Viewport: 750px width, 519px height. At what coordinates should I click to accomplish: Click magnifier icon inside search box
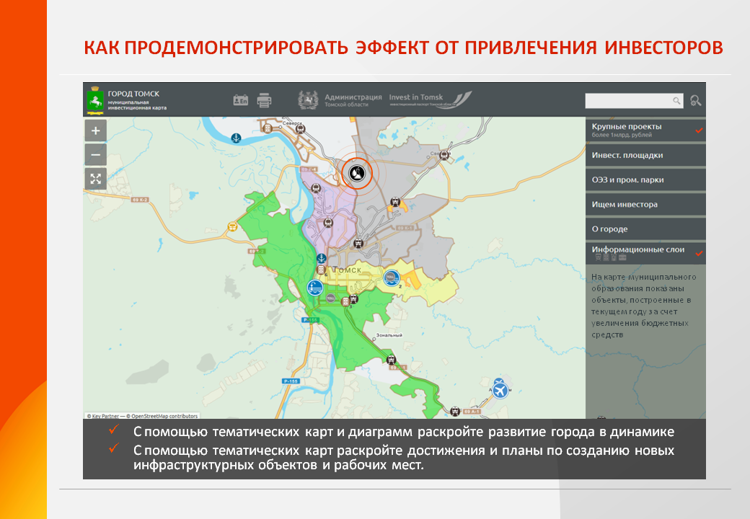[676, 100]
